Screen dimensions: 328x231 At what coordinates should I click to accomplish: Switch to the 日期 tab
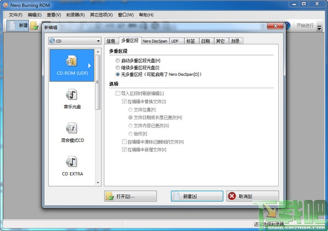click(x=206, y=41)
